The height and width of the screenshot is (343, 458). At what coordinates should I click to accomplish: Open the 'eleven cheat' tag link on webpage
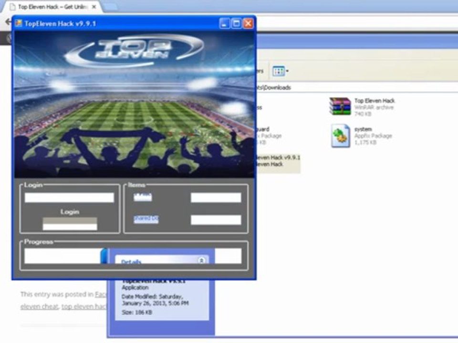pos(39,306)
